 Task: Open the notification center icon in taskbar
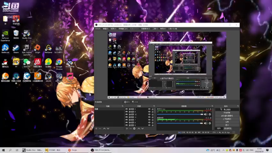click(x=267, y=150)
